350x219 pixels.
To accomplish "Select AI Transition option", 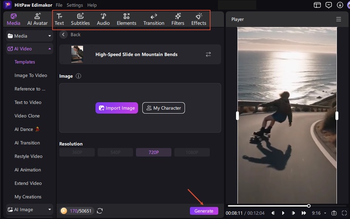I will tap(27, 143).
